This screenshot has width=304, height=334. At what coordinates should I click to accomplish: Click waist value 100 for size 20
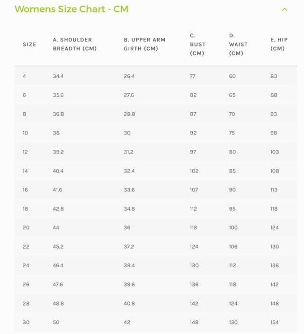pos(233,227)
